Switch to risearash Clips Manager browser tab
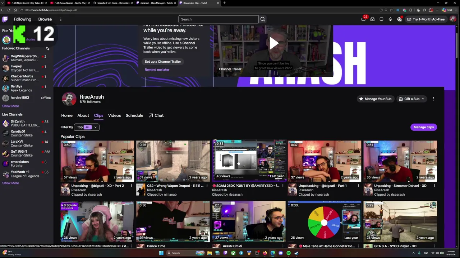 click(156, 3)
